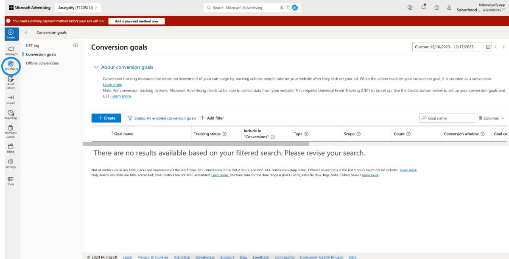
Task: Click the Copilot icon in search bar
Action: 295,8
